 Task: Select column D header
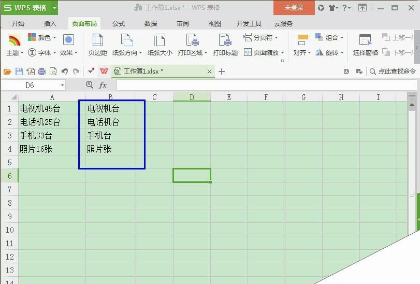pyautogui.click(x=192, y=97)
